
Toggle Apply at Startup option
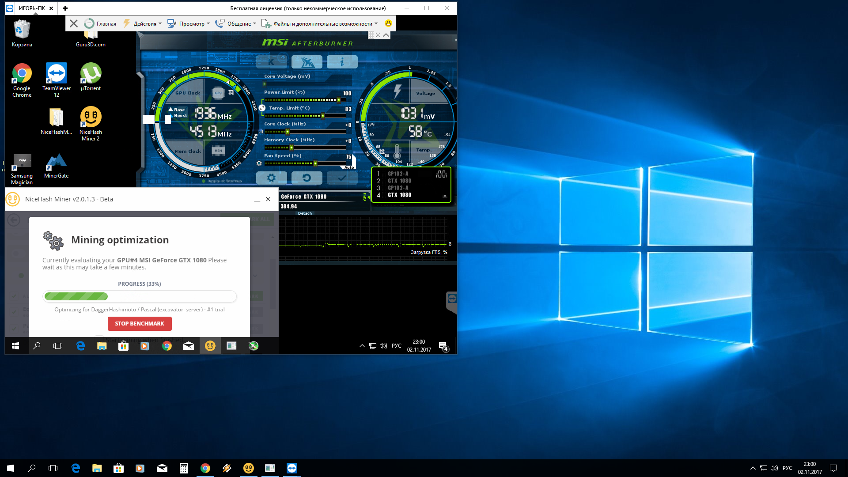point(204,181)
